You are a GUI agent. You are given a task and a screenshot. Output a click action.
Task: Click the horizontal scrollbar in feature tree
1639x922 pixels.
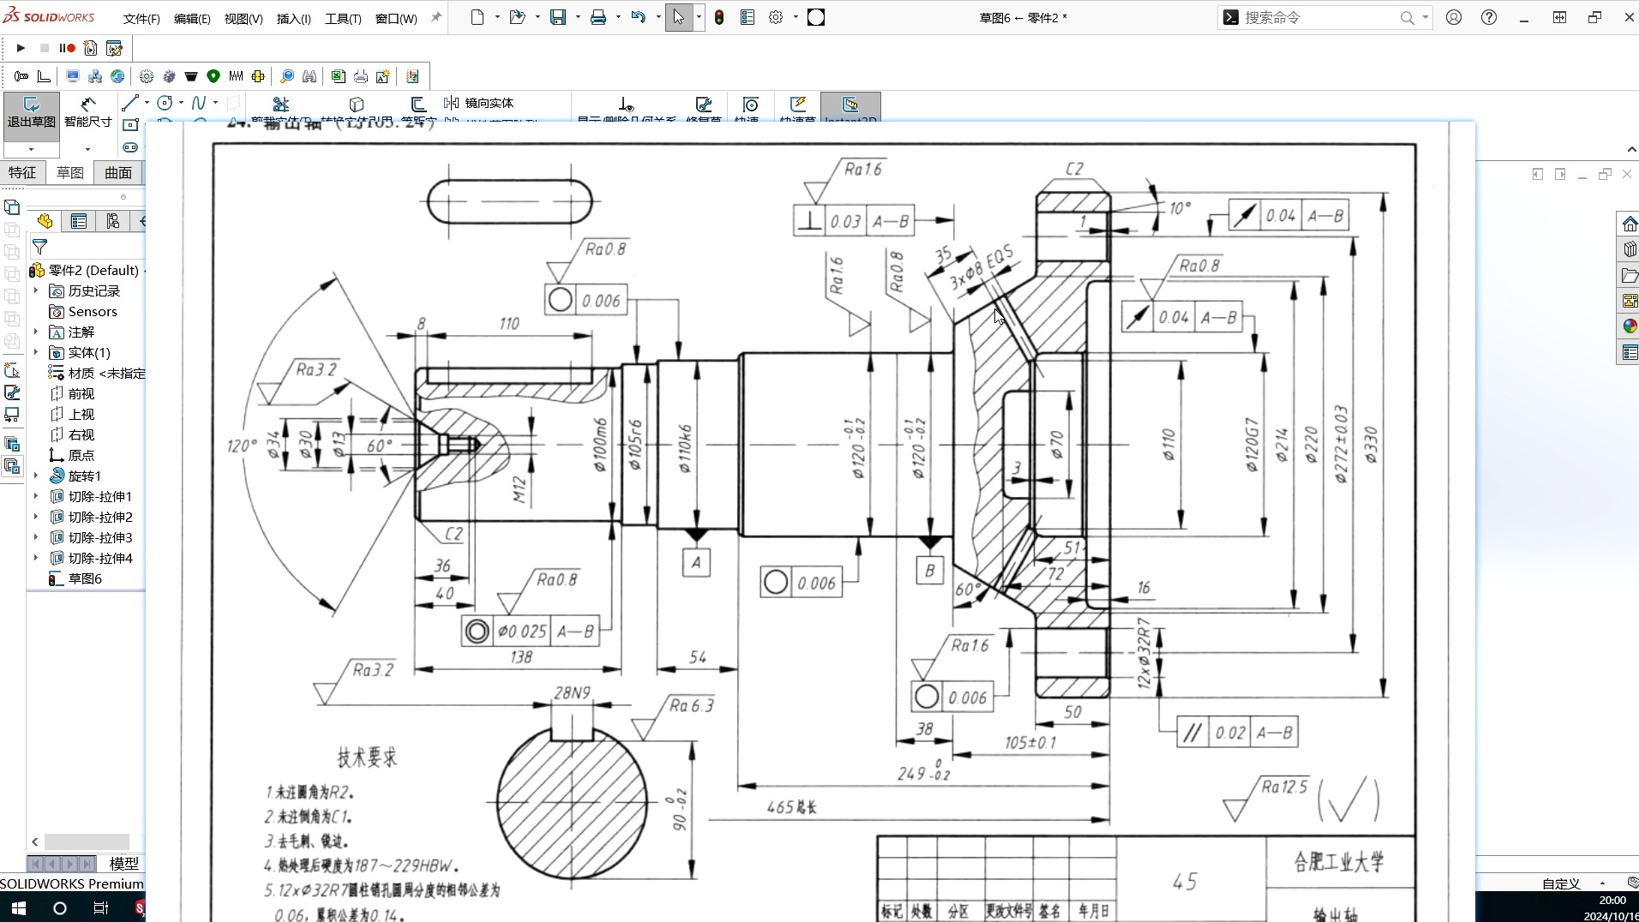[x=87, y=842]
